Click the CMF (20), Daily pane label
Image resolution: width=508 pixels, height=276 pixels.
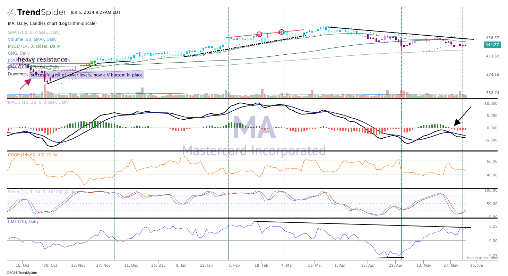click(x=23, y=222)
